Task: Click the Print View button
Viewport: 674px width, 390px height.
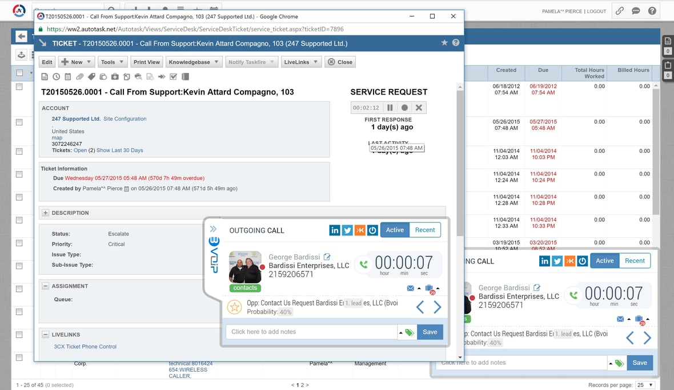Action: pyautogui.click(x=147, y=62)
